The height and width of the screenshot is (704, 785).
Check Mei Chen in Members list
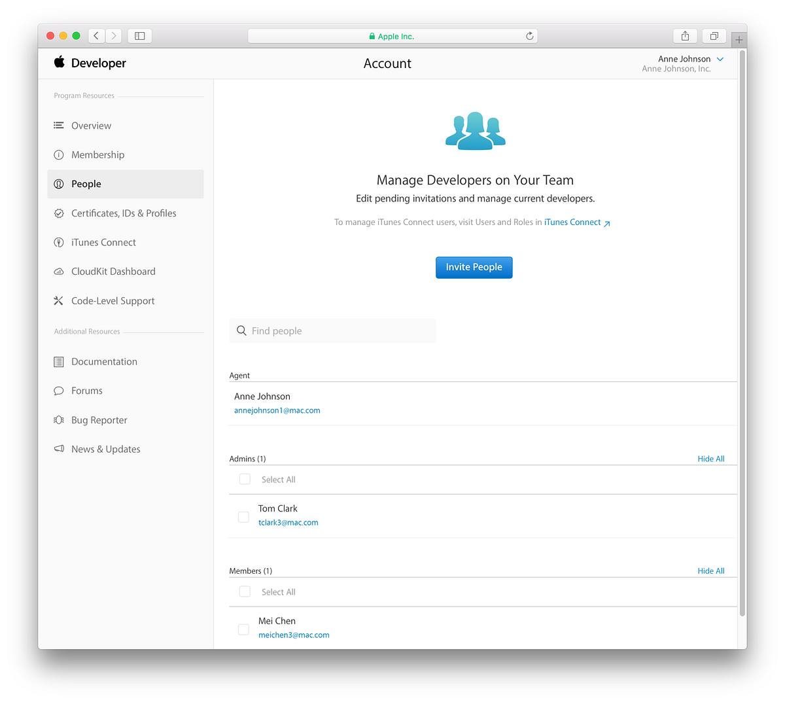pyautogui.click(x=243, y=629)
